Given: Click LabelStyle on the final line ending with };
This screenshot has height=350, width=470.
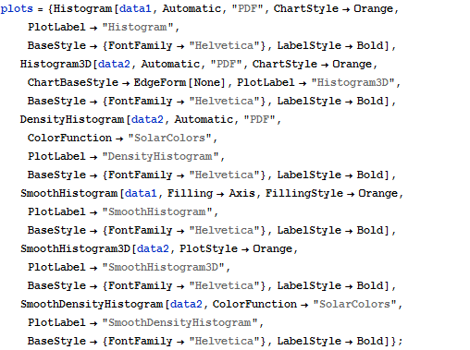Looking at the screenshot, I should click(309, 341).
